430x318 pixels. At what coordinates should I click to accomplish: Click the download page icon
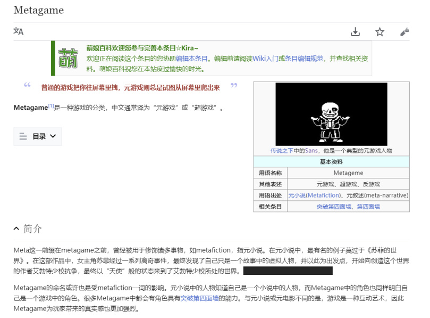click(355, 32)
